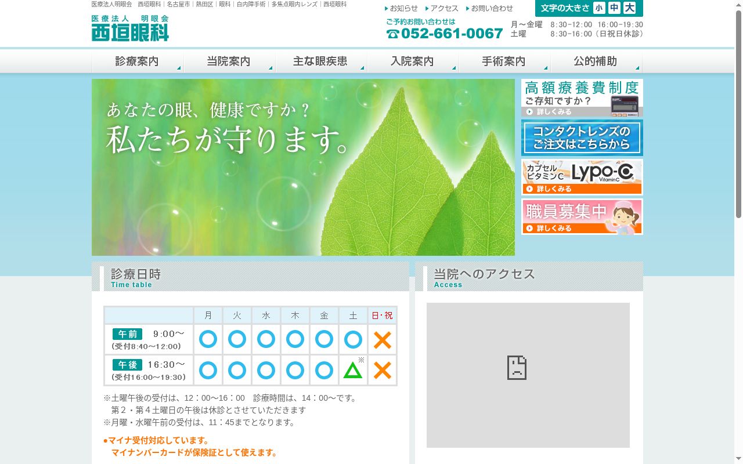Click the page vertical scrollbar thumb

[x=738, y=114]
